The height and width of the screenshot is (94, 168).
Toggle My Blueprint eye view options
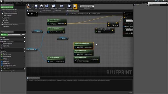[x=23, y=35]
